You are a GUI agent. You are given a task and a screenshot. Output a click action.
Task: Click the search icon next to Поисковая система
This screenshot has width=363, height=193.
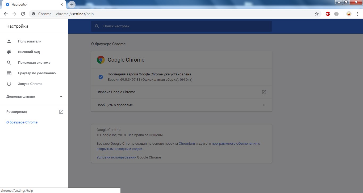click(x=9, y=63)
